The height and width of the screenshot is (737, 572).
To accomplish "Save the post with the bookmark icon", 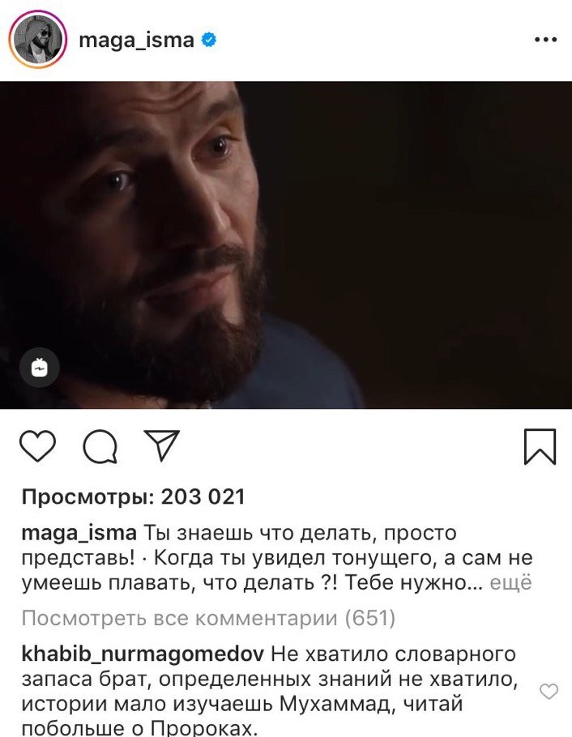I will [540, 446].
